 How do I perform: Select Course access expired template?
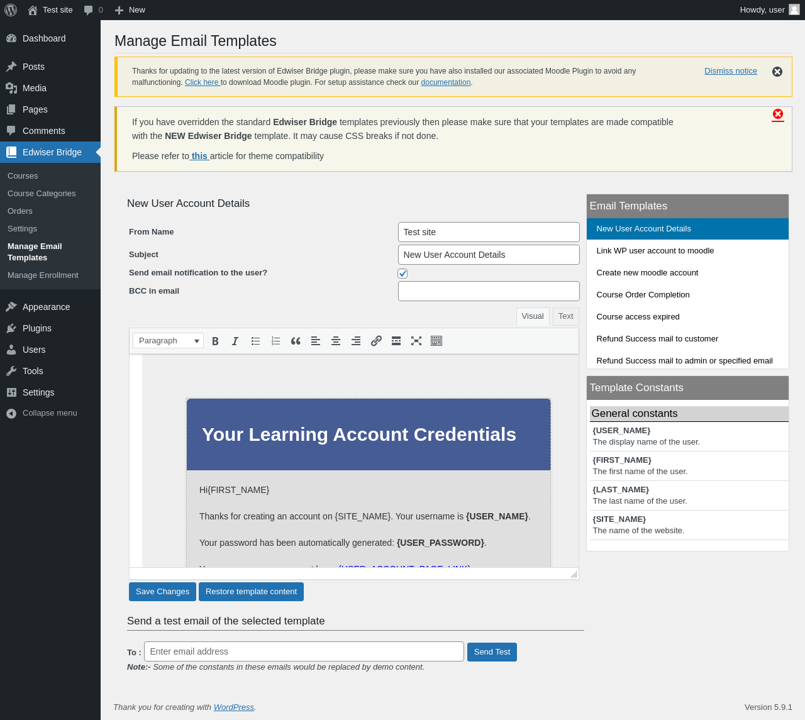(x=687, y=317)
